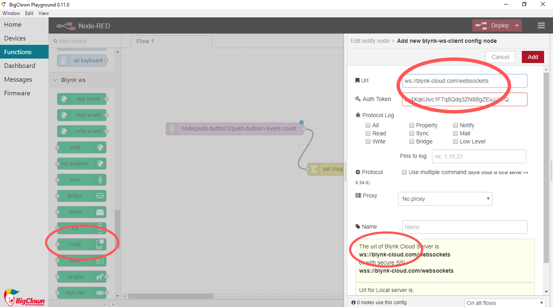Switch to the Flow 1 tab
This screenshot has width=553, height=307.
point(172,41)
